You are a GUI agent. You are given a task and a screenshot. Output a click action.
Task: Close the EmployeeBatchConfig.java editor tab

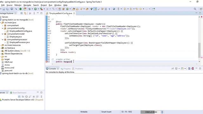click(x=74, y=13)
